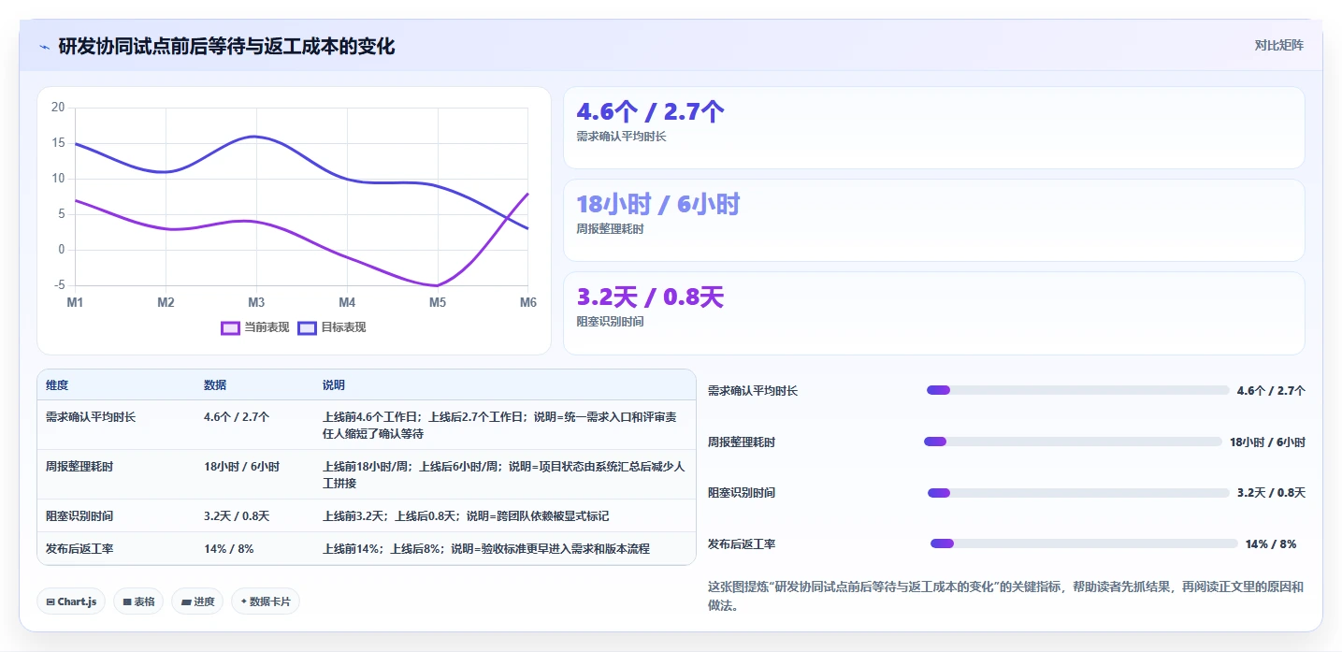The width and height of the screenshot is (1342, 652).
Task: Click the M6 axis label
Action: pos(528,302)
